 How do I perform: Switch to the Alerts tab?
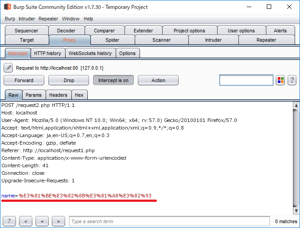point(280,31)
